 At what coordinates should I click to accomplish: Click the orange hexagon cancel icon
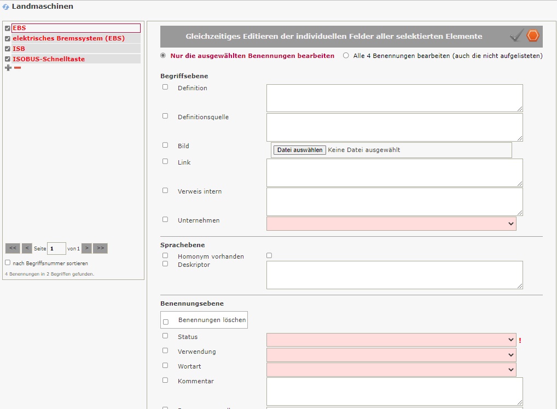(533, 36)
